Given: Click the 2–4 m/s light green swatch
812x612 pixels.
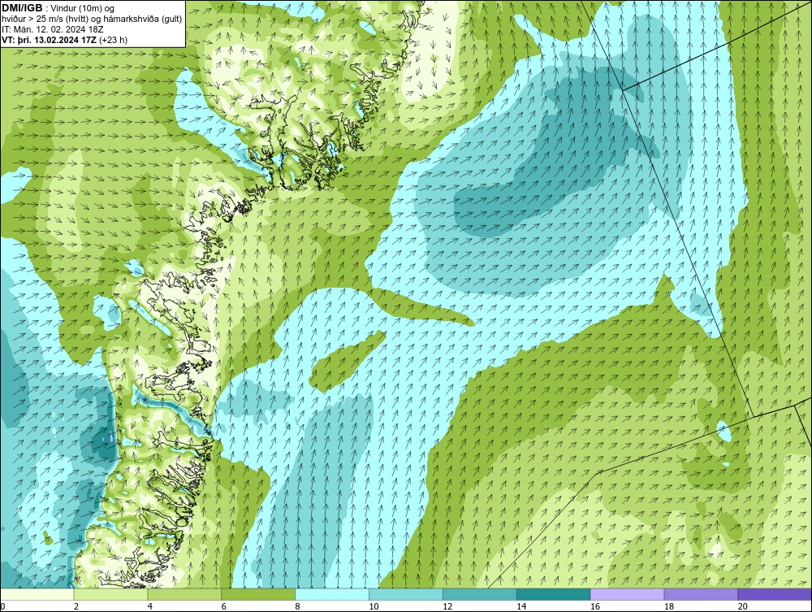Looking at the screenshot, I should (x=110, y=594).
